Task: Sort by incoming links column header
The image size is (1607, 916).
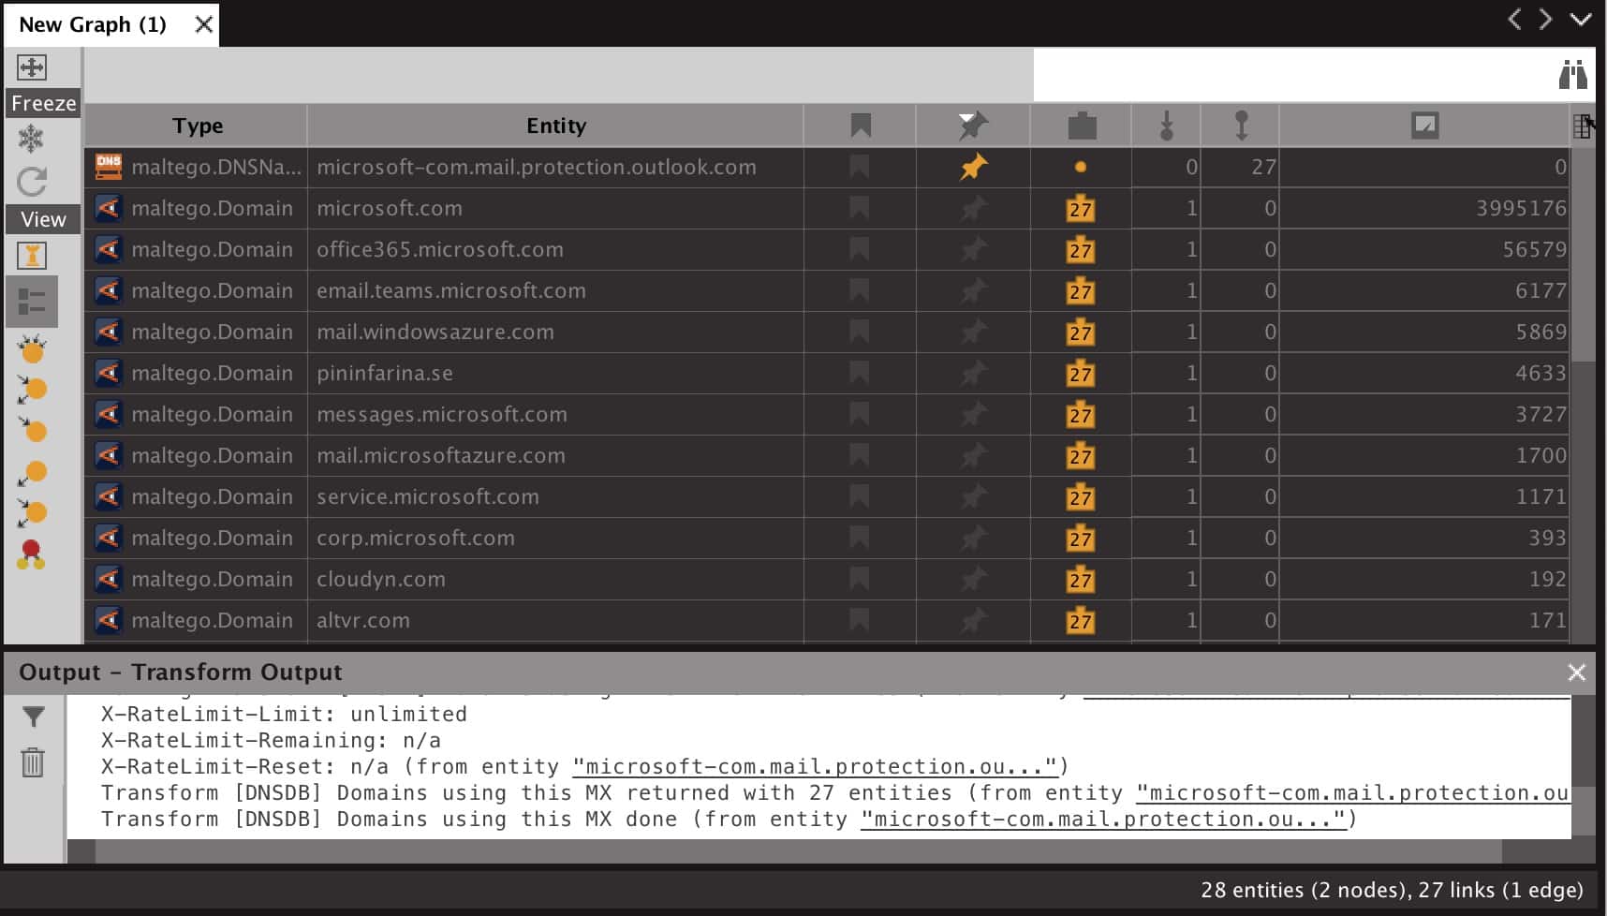Action: 1166,126
